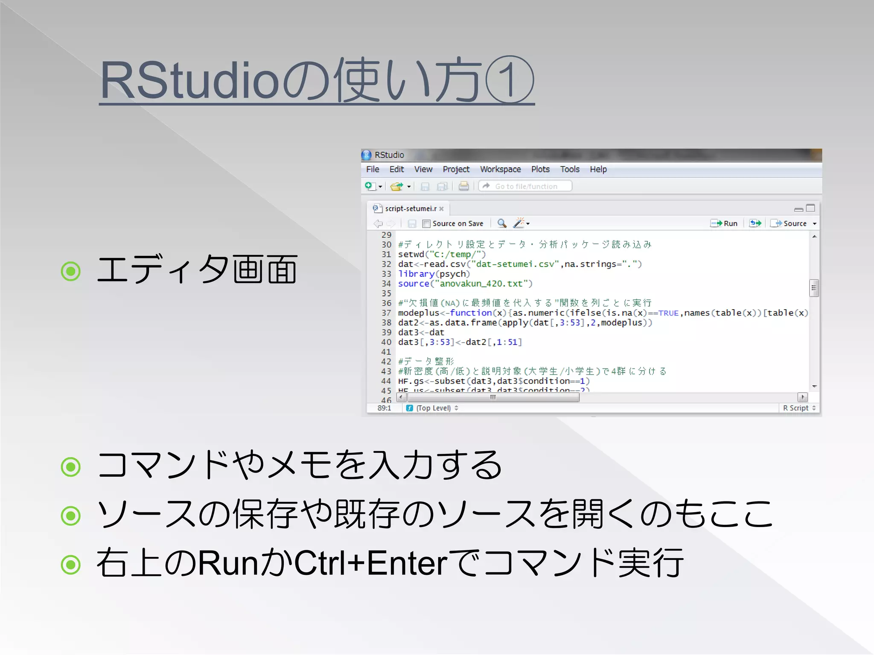The image size is (874, 655).
Task: Expand the recent files dropdown arrow
Action: point(409,187)
